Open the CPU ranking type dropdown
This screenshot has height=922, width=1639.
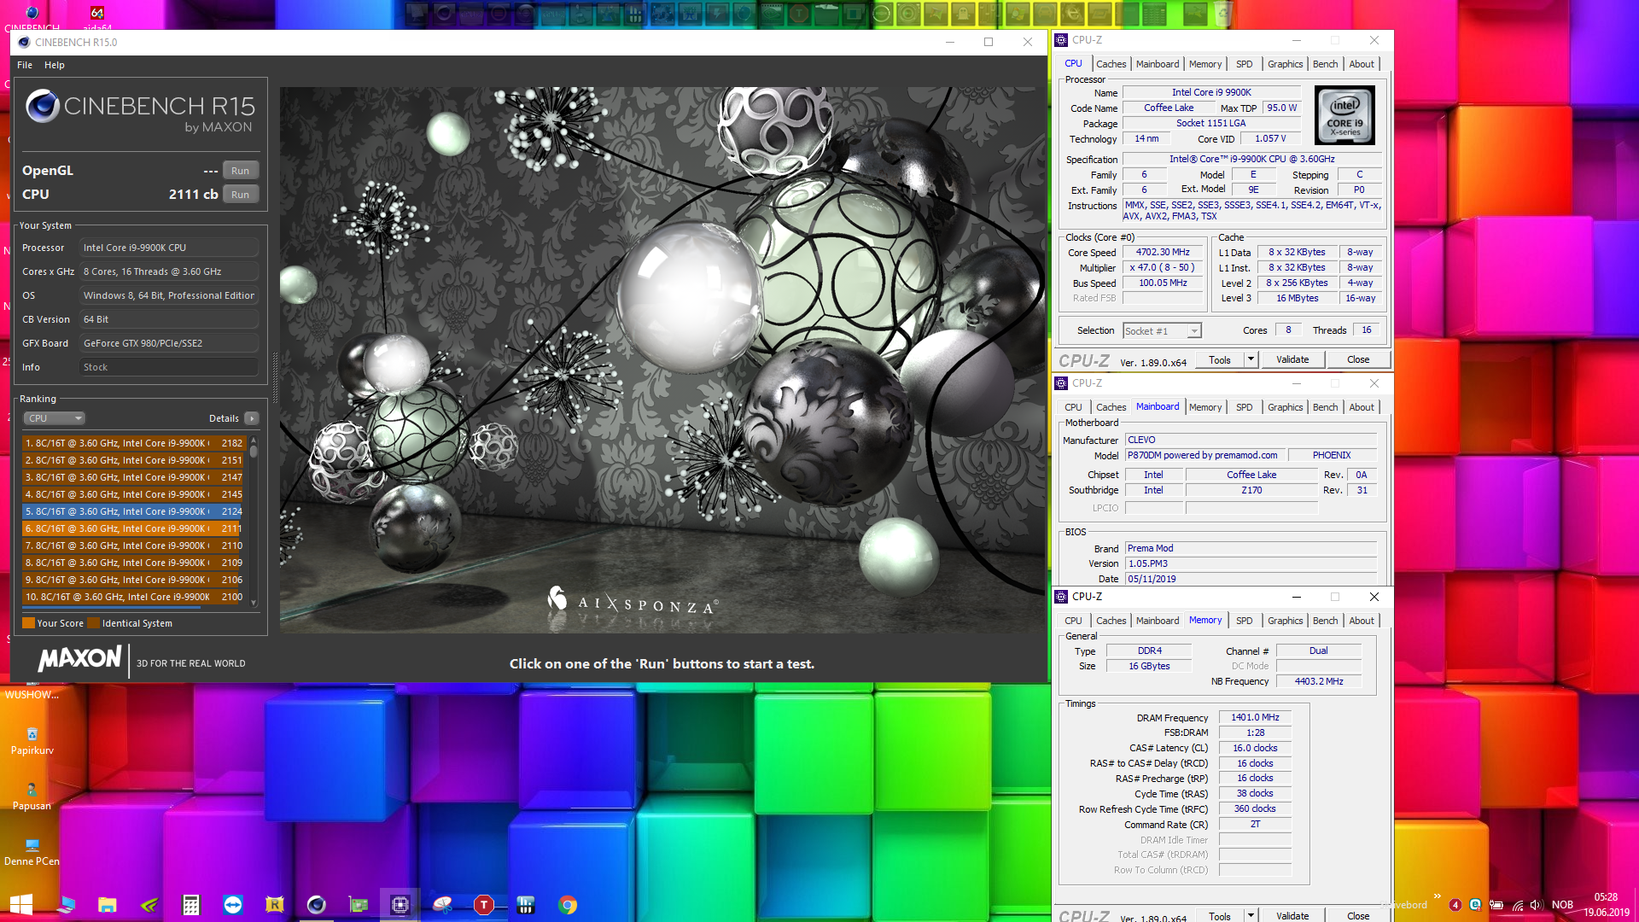55,418
